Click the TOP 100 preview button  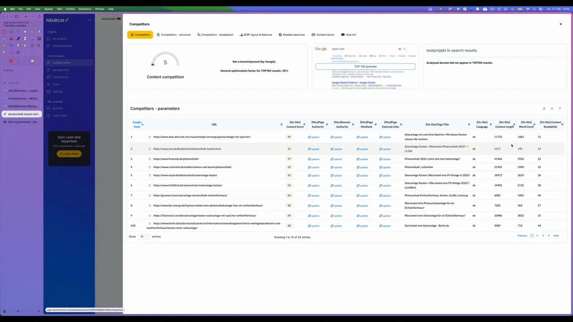(365, 66)
